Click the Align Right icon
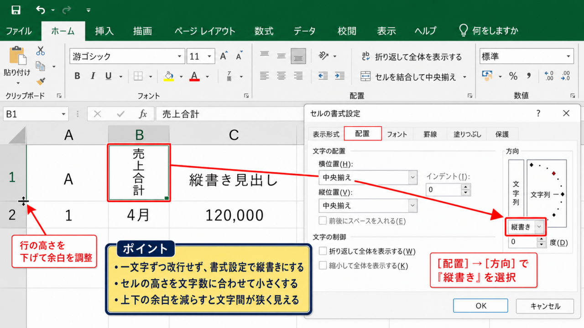This screenshot has height=328, width=584. pos(298,76)
